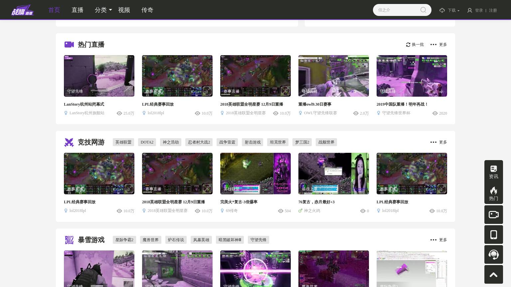Click the three dots beside 热门直播 更多
The image size is (511, 287).
pos(433,45)
